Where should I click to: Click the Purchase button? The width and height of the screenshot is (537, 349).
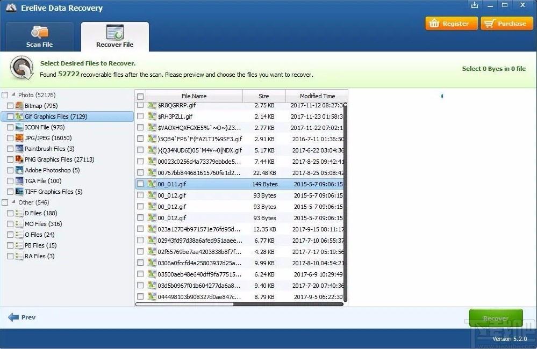tap(507, 23)
